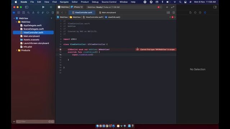Open the Report navigator

click(53, 13)
